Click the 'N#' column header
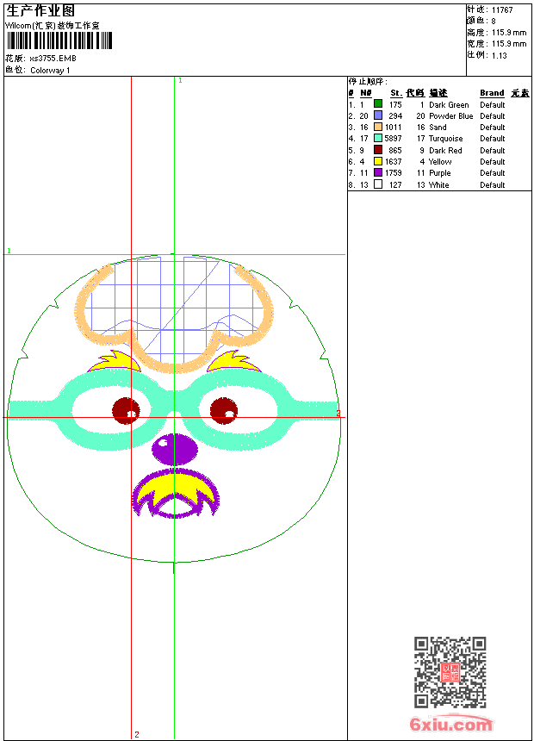The height and width of the screenshot is (741, 534). click(366, 93)
